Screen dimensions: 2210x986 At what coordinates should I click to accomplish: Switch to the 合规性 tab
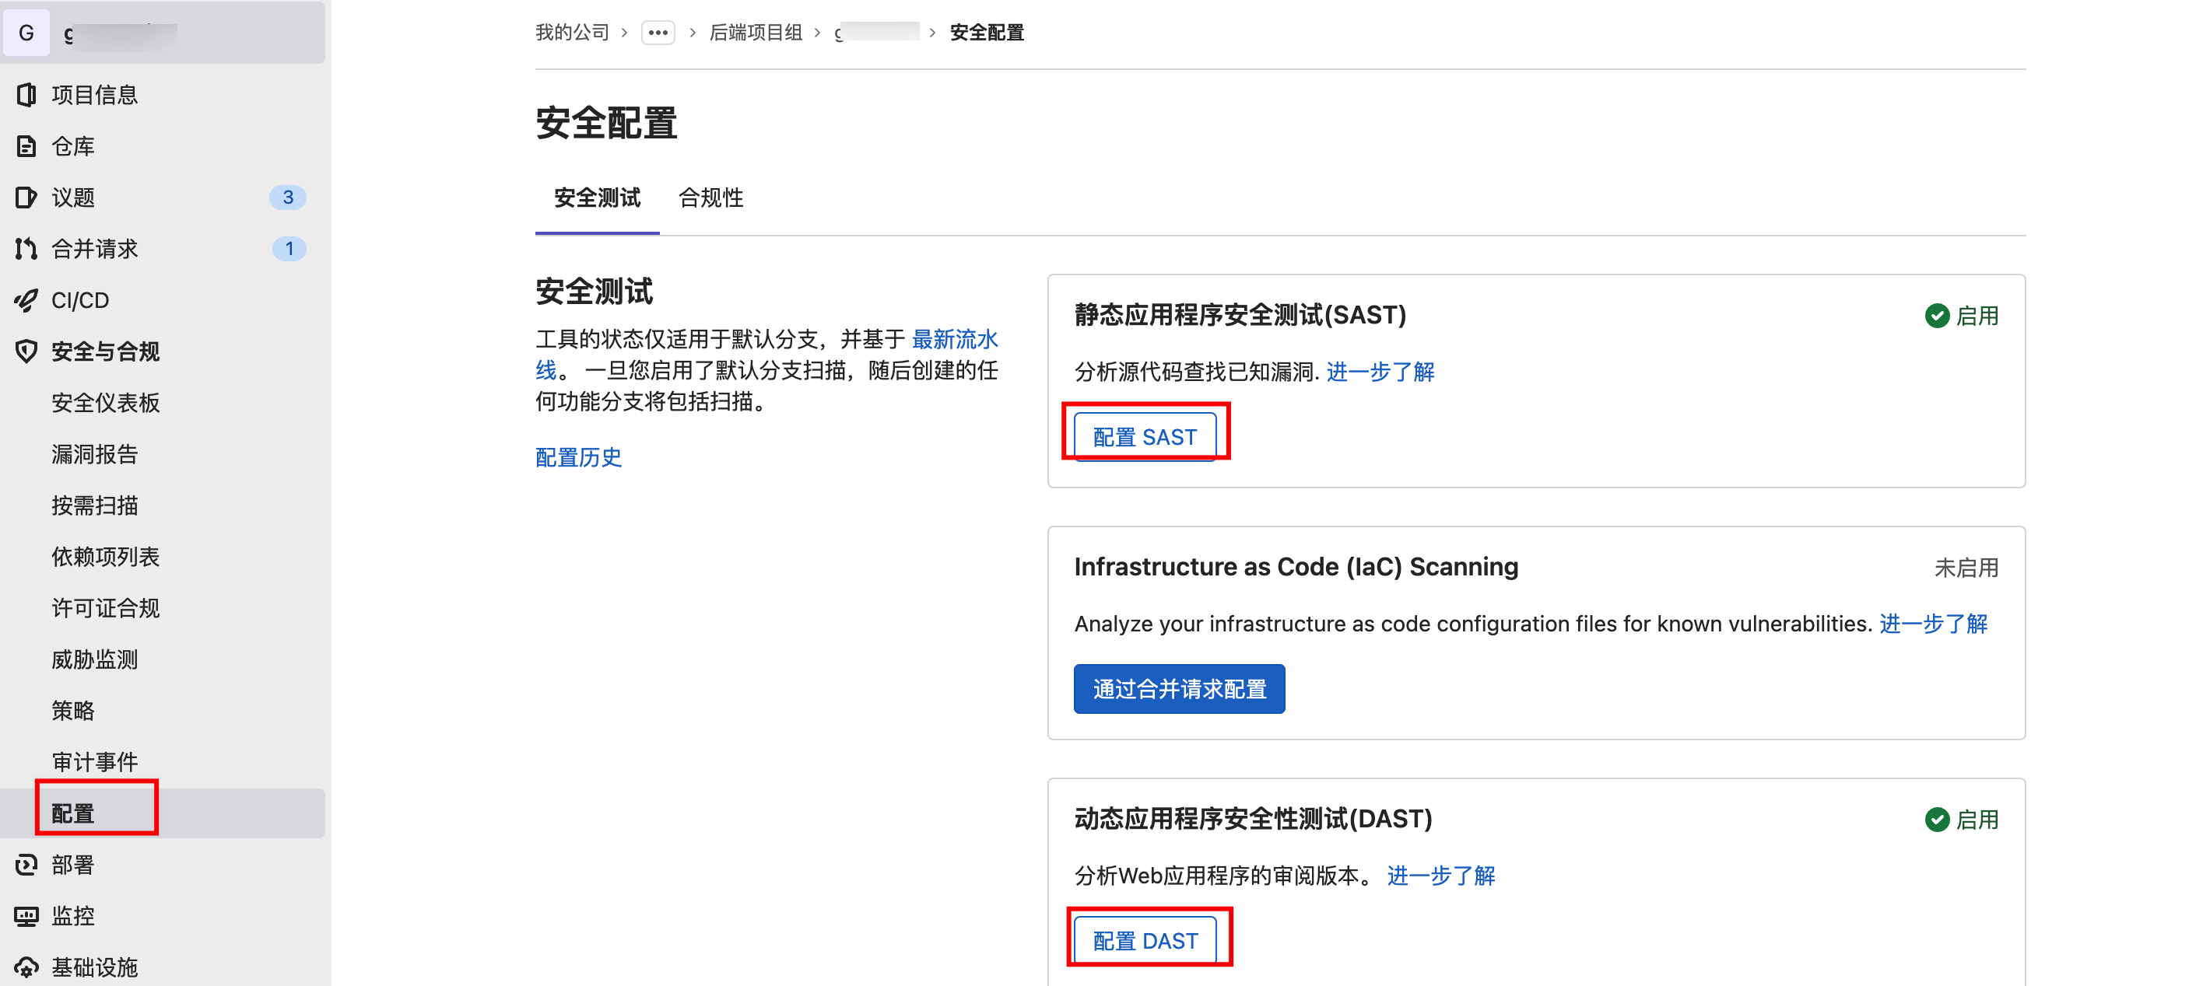(710, 198)
